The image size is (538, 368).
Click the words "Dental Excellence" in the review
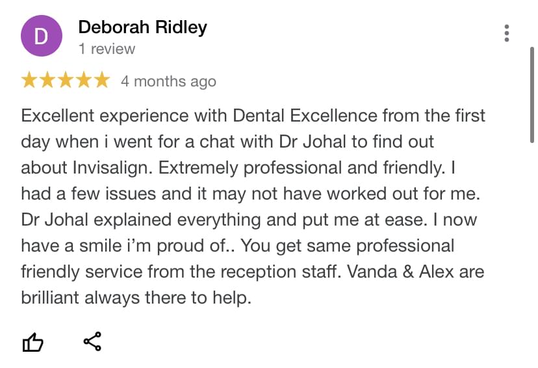305,115
